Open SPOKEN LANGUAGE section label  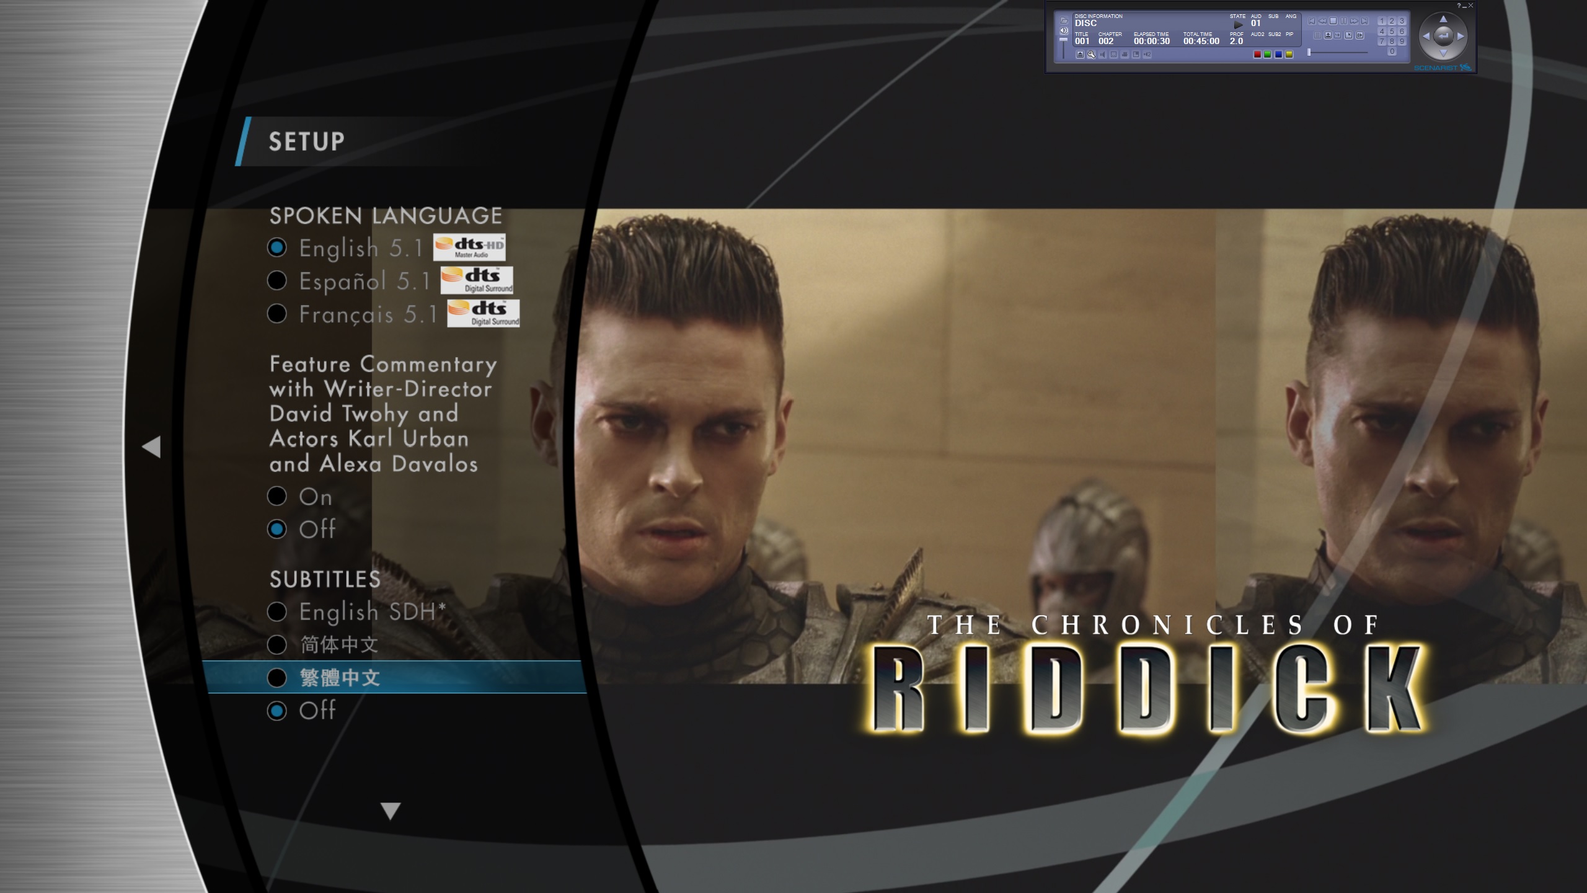coord(386,216)
